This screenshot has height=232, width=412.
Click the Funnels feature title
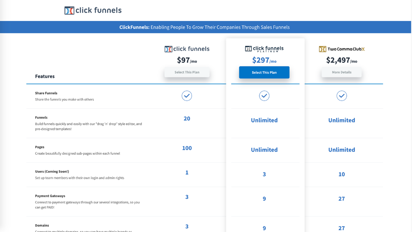[x=41, y=117]
